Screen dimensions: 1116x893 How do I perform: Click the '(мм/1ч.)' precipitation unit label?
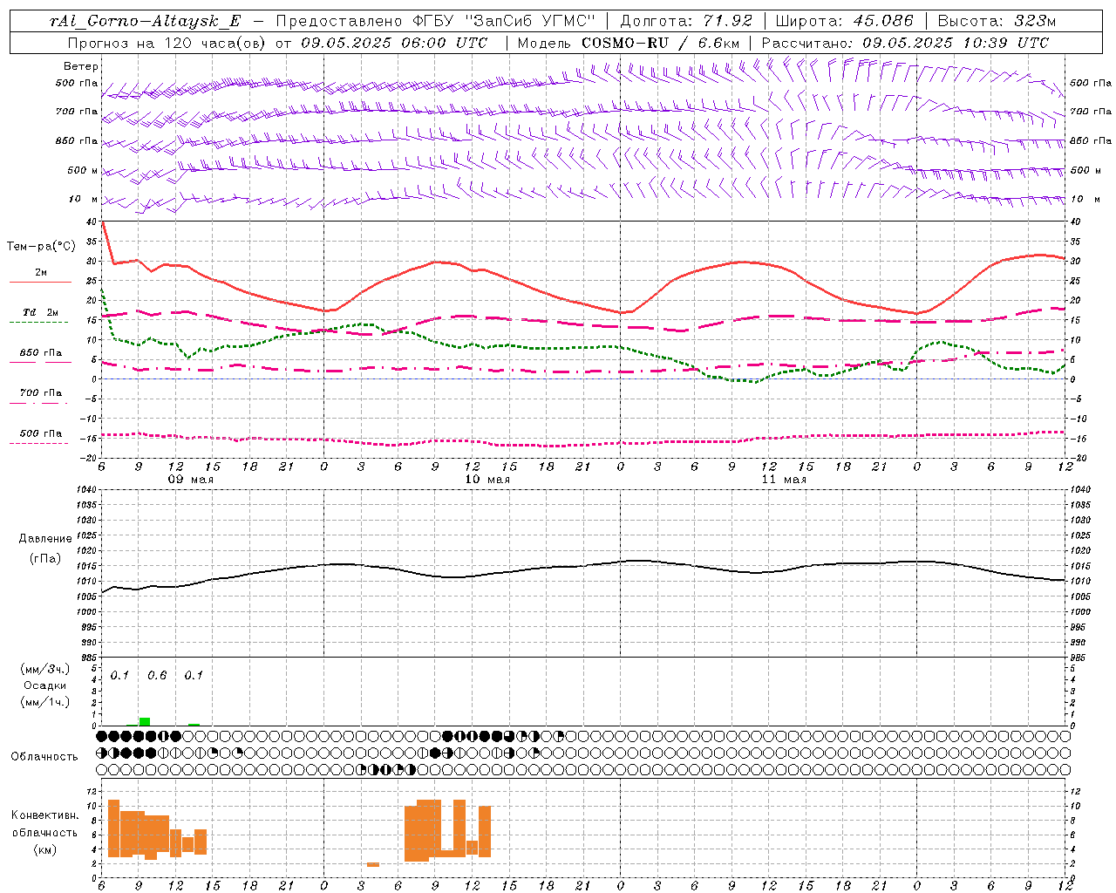click(44, 702)
